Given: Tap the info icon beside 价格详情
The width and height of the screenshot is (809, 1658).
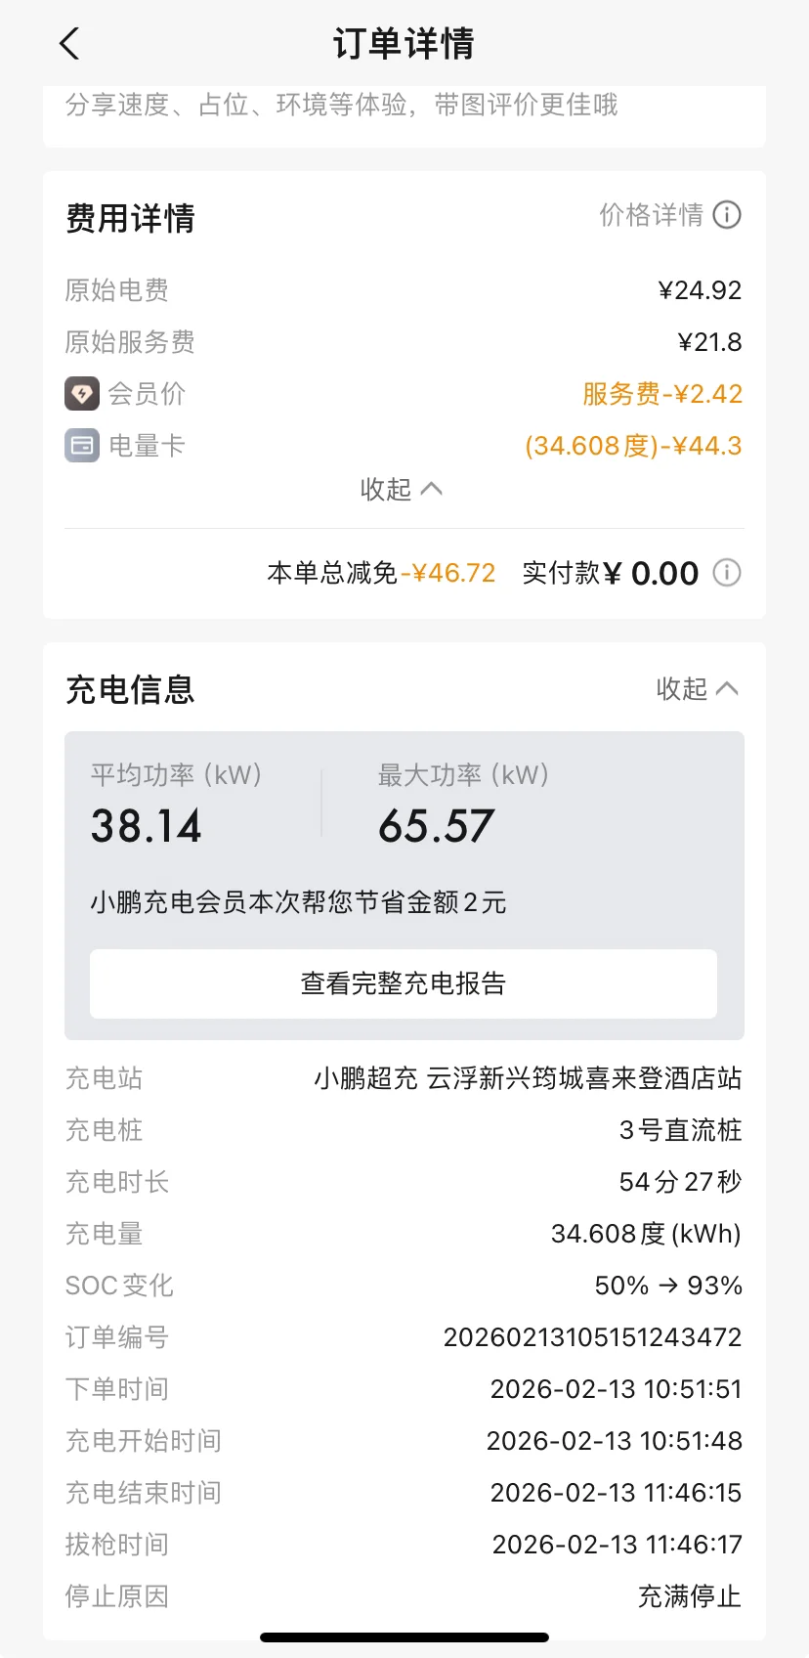Looking at the screenshot, I should click(727, 215).
